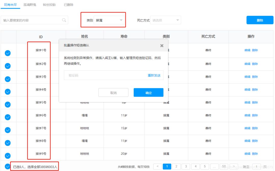
Task: Toggle the select-all checkbox at bottom left
Action: [8, 166]
